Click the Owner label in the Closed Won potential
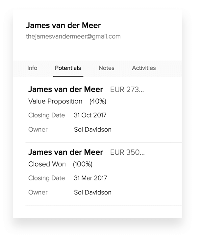 coord(38,192)
